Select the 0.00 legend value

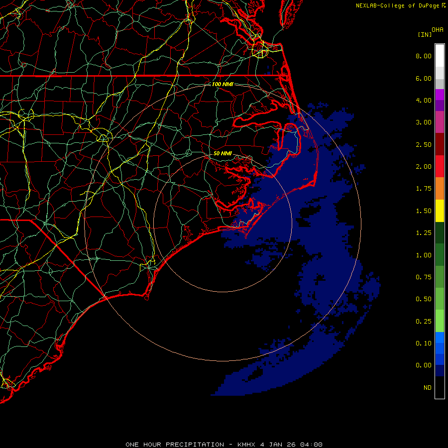[x=424, y=365]
